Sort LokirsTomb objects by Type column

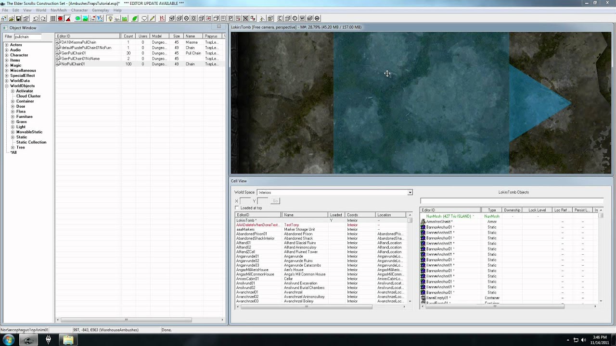click(491, 210)
